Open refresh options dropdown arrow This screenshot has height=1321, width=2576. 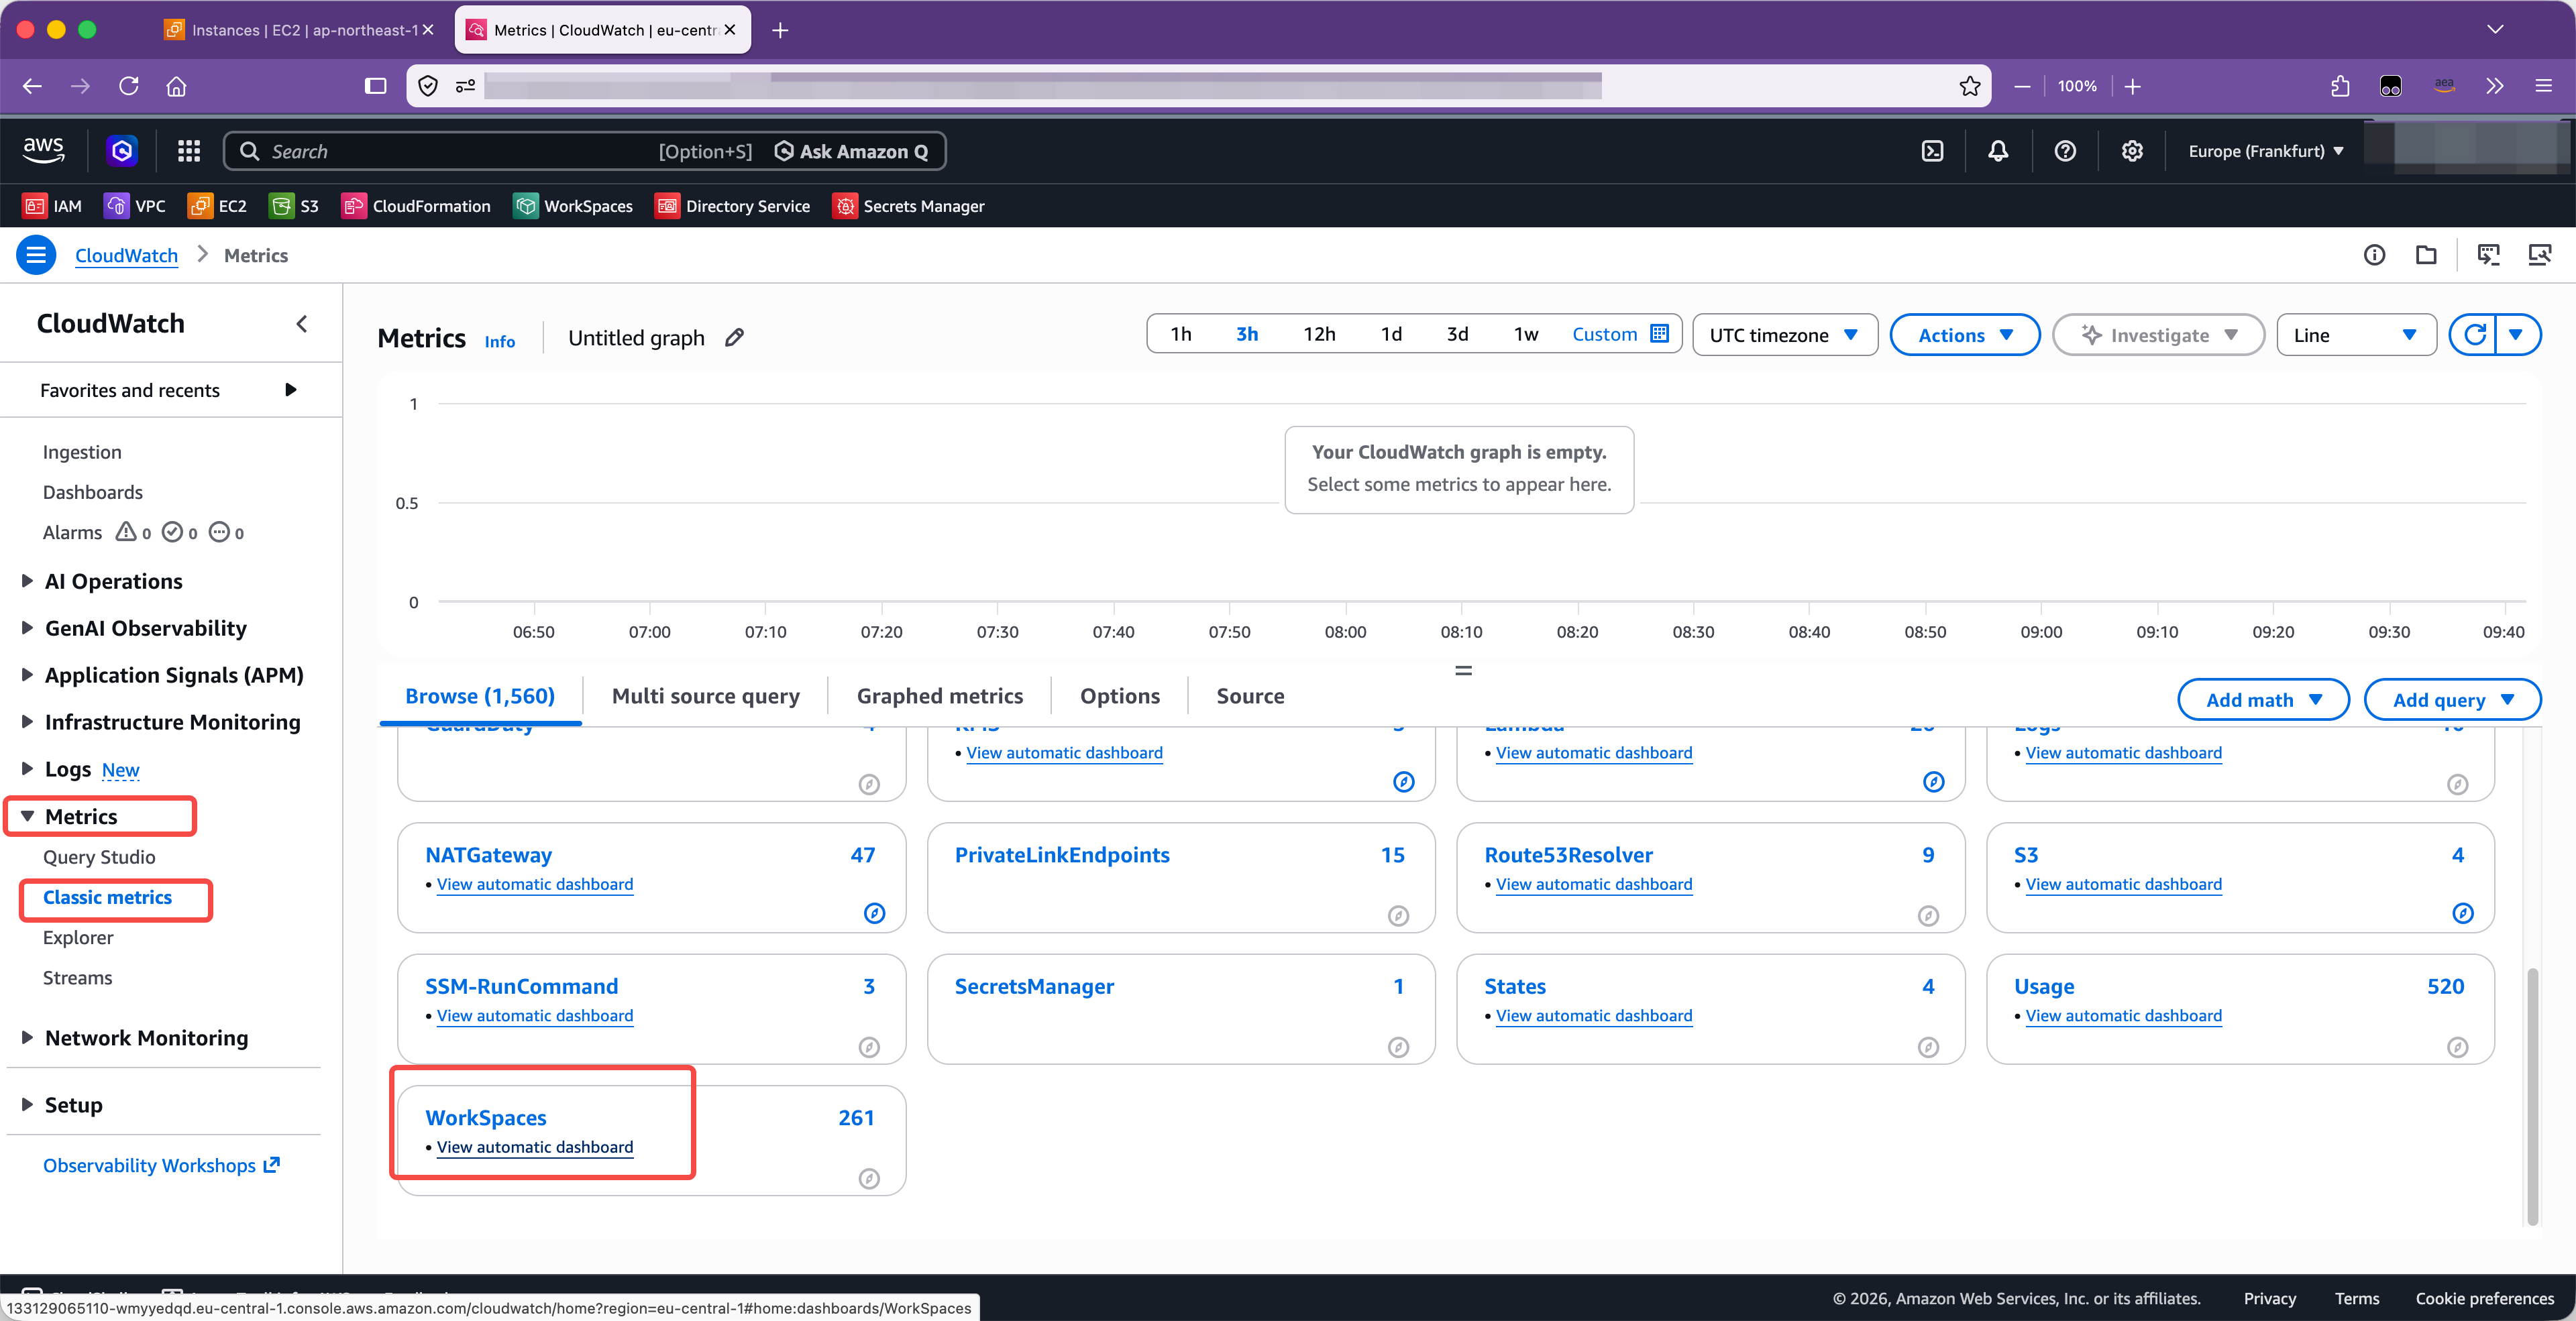pos(2517,335)
